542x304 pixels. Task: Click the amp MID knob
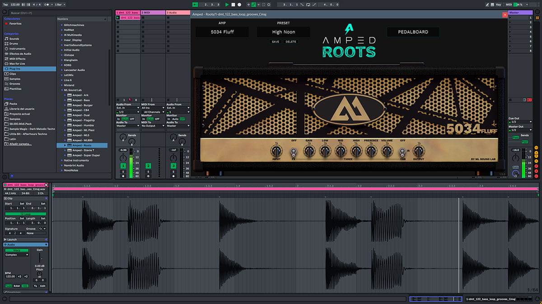click(x=340, y=151)
